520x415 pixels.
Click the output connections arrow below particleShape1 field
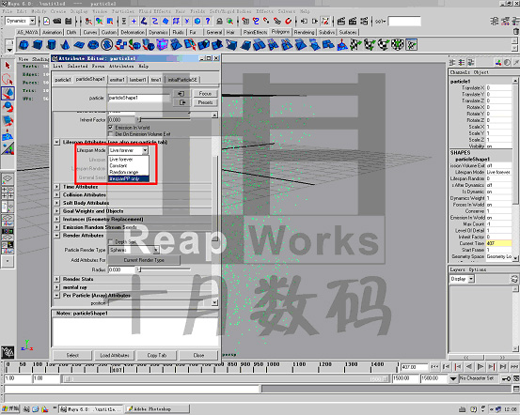[181, 102]
